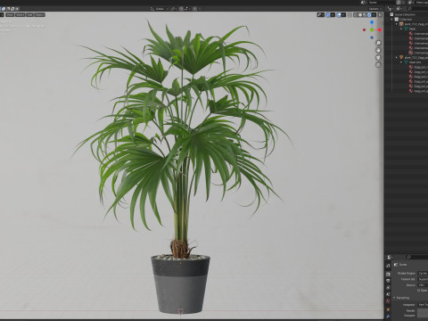Image resolution: width=428 pixels, height=321 pixels.
Task: Open the Options dropdown
Action: click(x=375, y=9)
